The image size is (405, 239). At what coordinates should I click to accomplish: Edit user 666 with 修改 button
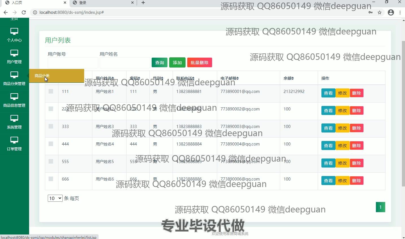tap(342, 181)
